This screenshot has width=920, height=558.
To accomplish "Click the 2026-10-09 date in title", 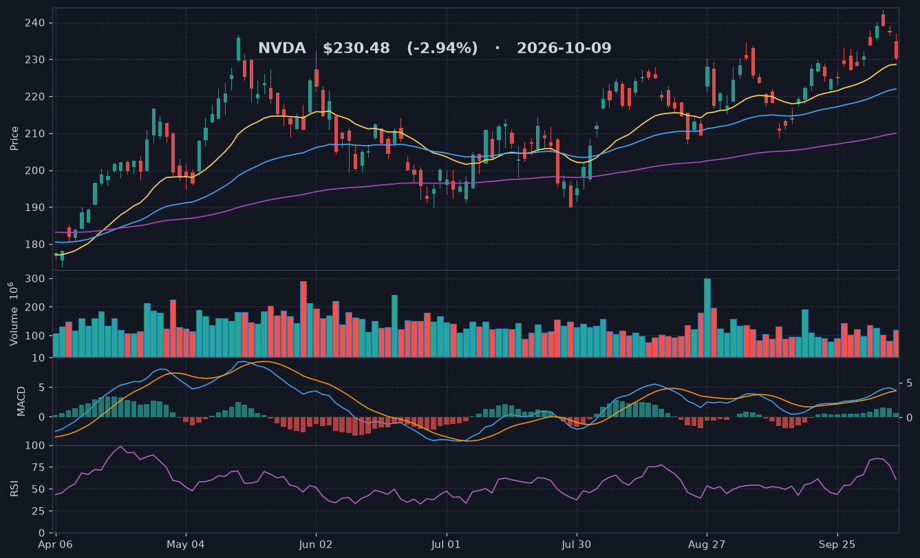I will (564, 49).
